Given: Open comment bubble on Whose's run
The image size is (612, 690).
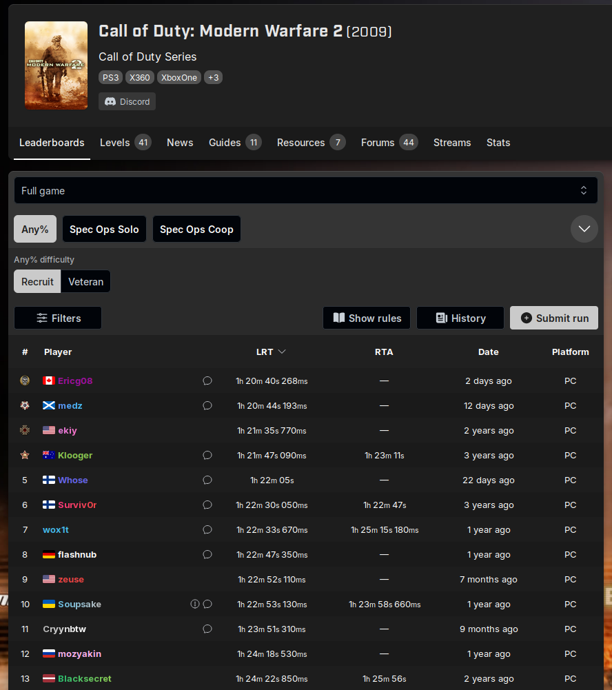Looking at the screenshot, I should pyautogui.click(x=207, y=480).
